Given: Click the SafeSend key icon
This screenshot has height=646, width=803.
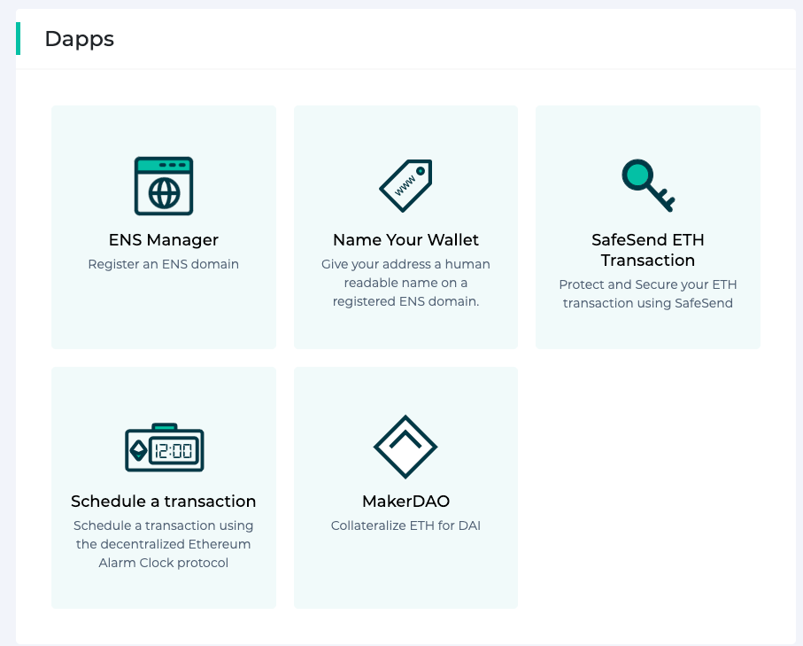Looking at the screenshot, I should pyautogui.click(x=647, y=185).
